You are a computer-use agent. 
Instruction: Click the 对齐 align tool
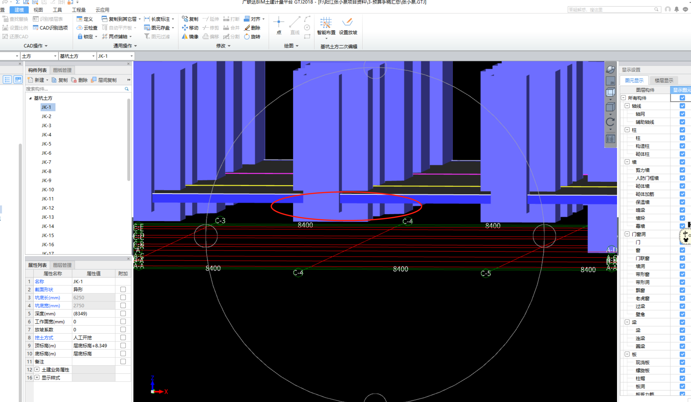point(252,19)
